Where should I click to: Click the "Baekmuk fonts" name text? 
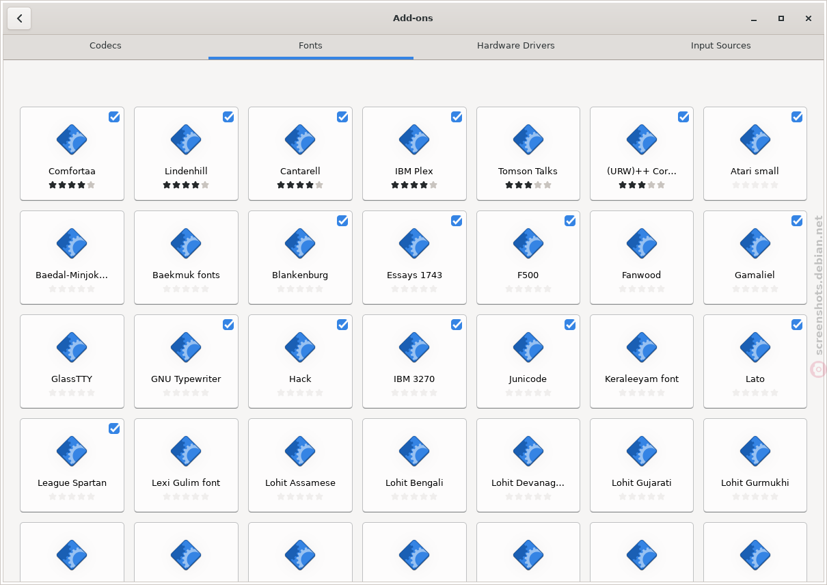[x=186, y=275]
